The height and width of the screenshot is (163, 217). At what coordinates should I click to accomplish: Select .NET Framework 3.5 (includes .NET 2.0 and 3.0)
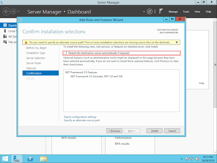96,76
